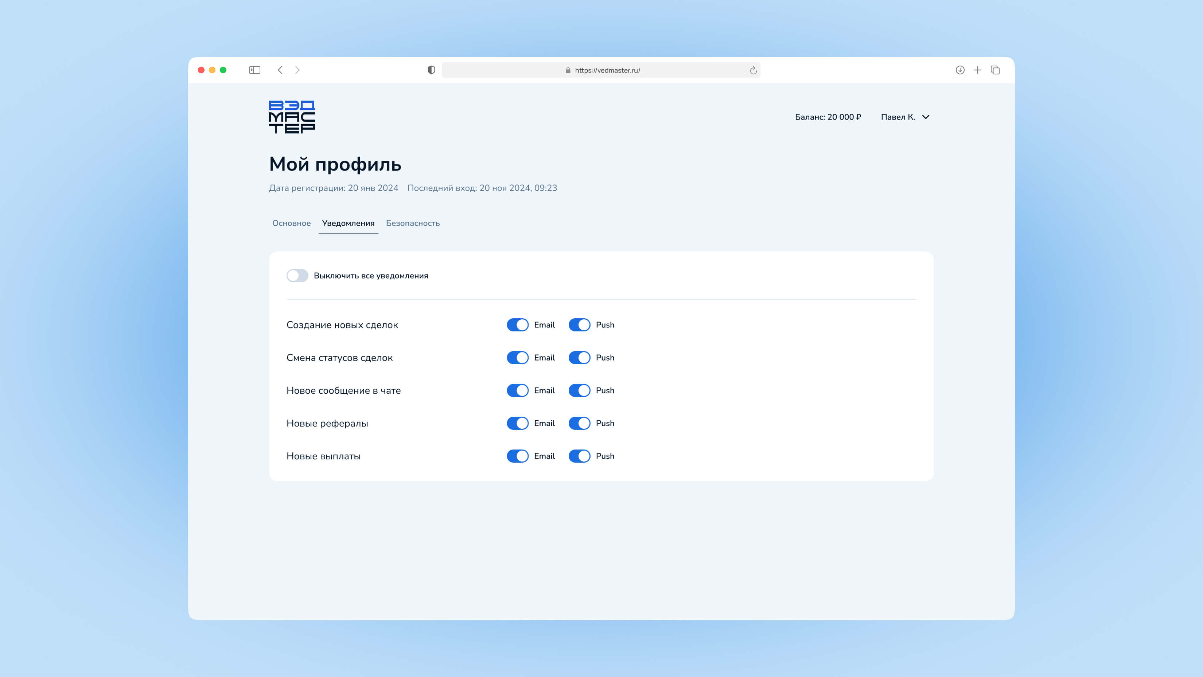The width and height of the screenshot is (1203, 677).
Task: Toggle the browser sidebar panel icon
Action: pyautogui.click(x=254, y=70)
